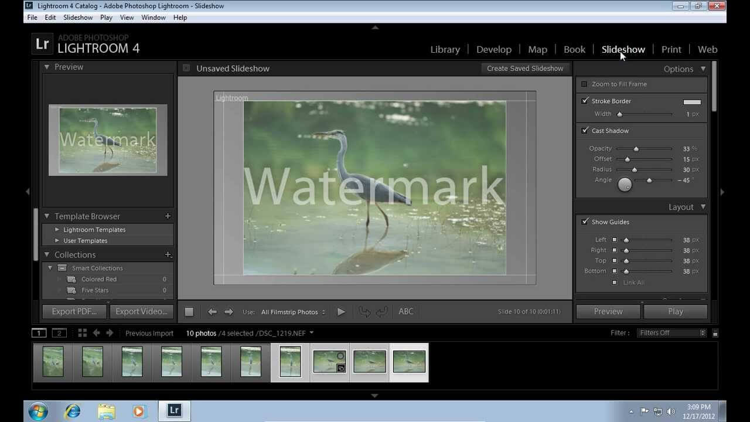Click the right panel Play button
The height and width of the screenshot is (422, 750).
click(x=676, y=311)
